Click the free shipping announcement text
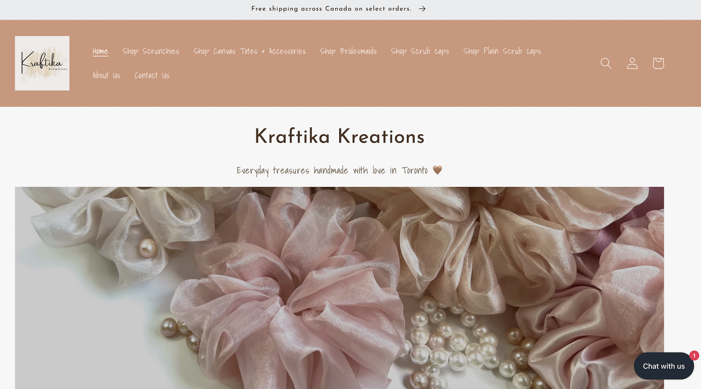701x389 pixels. (331, 9)
